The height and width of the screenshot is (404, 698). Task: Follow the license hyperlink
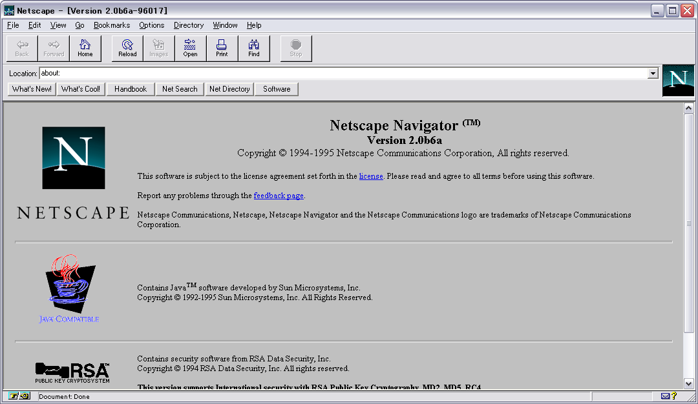pos(371,176)
